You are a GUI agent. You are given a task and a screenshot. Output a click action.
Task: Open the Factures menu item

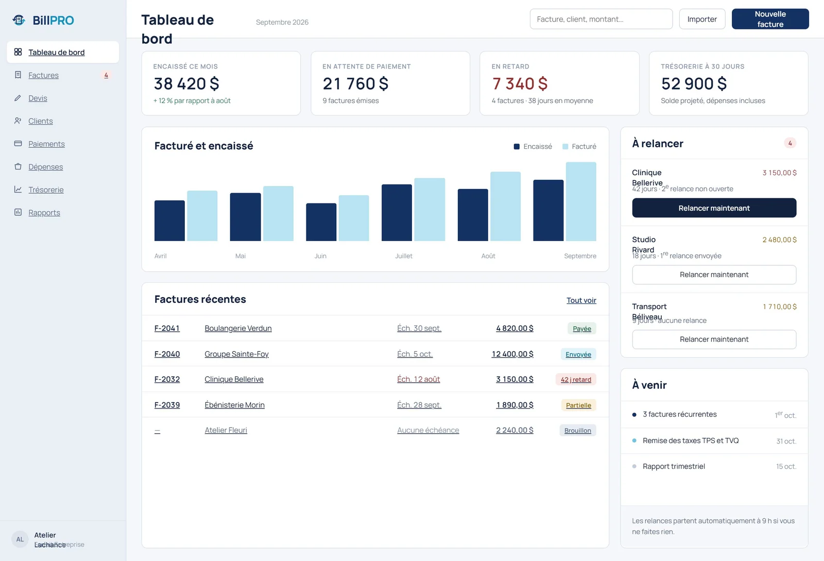[63, 75]
